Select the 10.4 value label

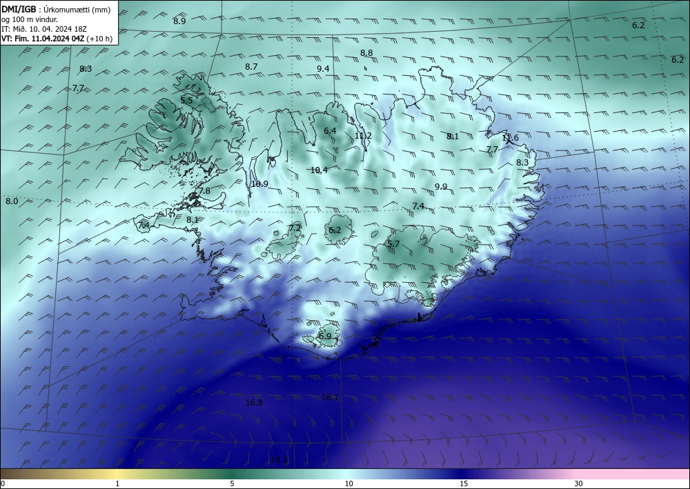[x=319, y=170]
